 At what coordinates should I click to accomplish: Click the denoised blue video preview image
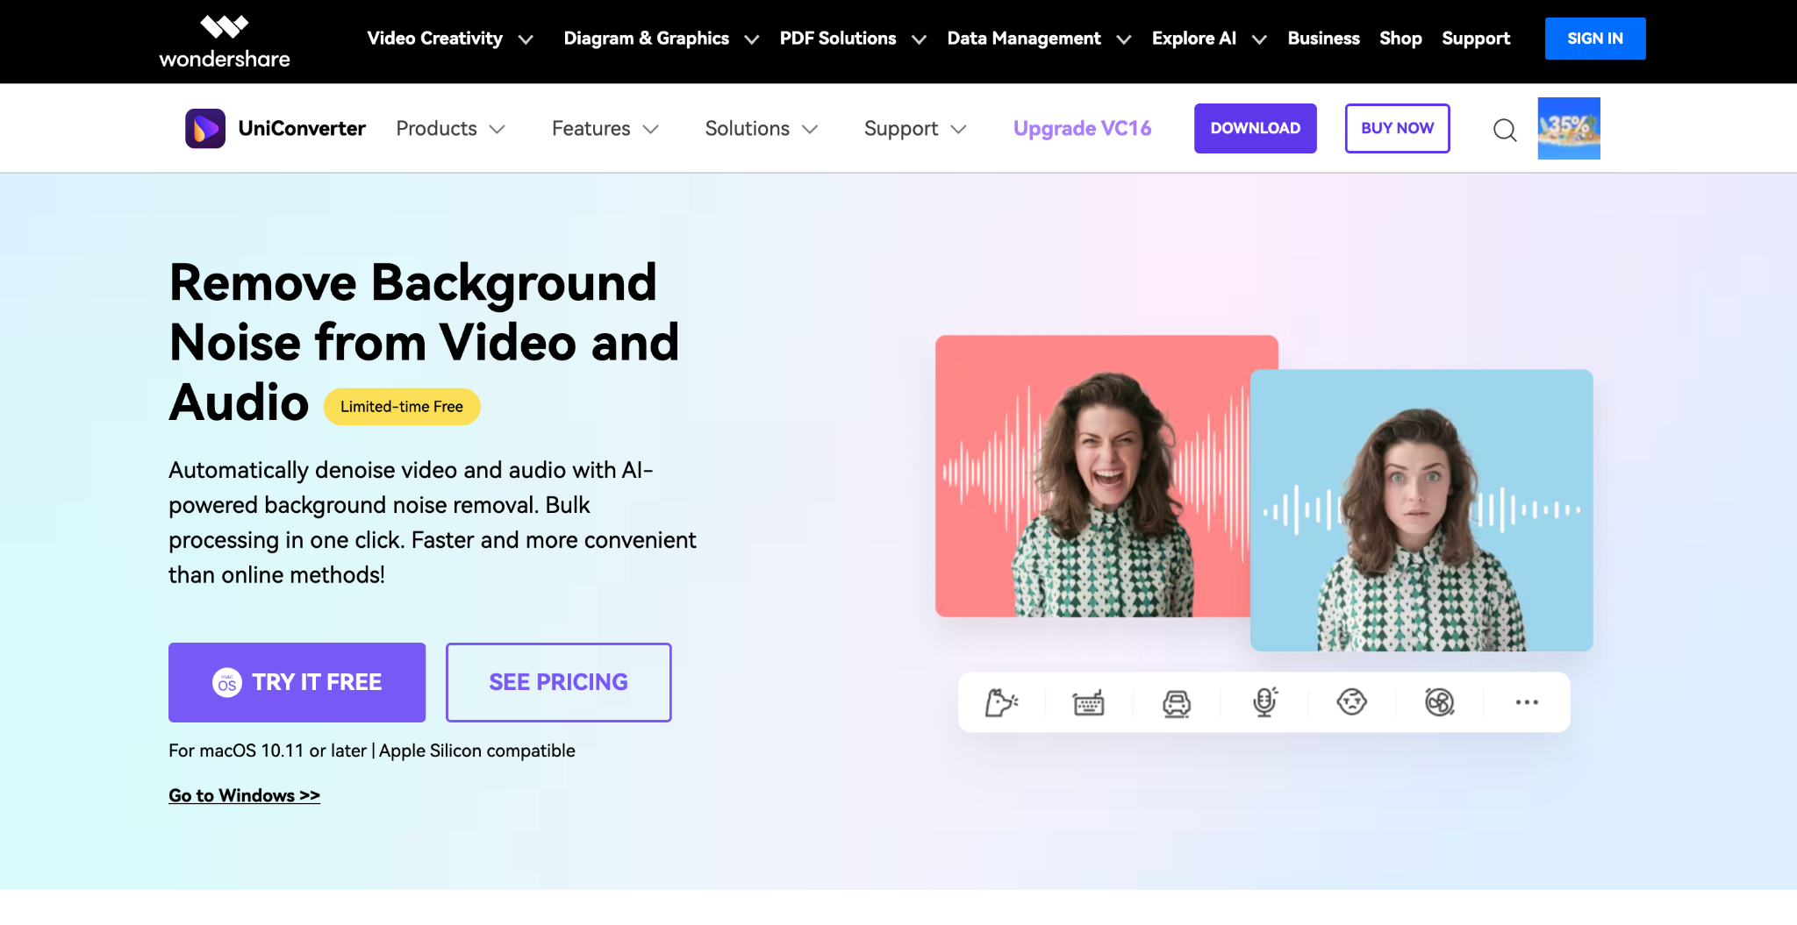tap(1421, 510)
